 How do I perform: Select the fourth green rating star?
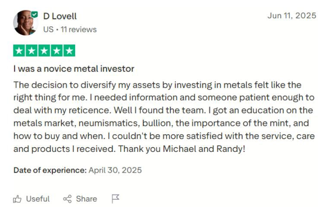pos(57,50)
